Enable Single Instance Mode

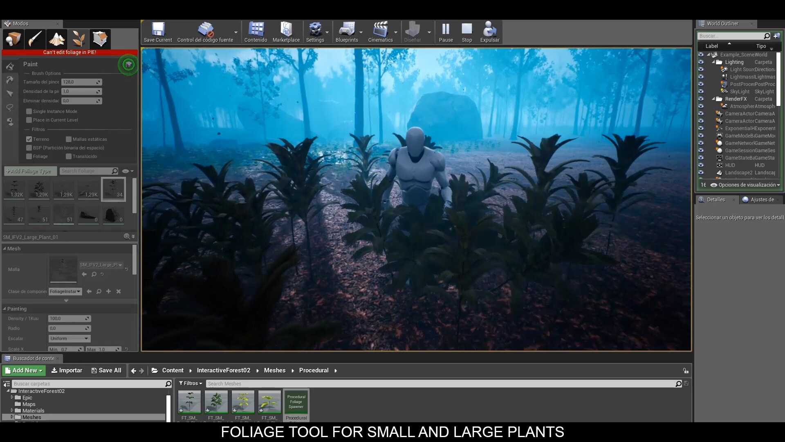click(29, 111)
